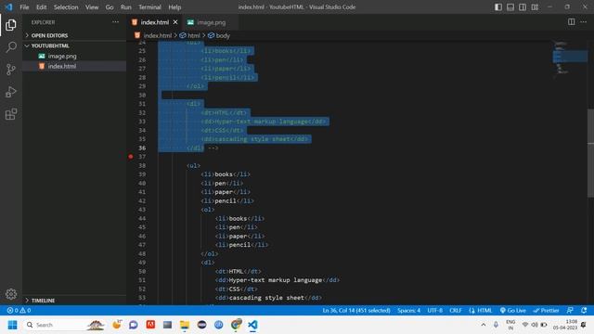This screenshot has height=334, width=594.
Task: Open File Explorer from the taskbar
Action: pos(185,325)
